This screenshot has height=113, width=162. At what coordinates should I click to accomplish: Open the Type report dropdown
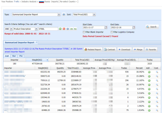tap(59, 14)
